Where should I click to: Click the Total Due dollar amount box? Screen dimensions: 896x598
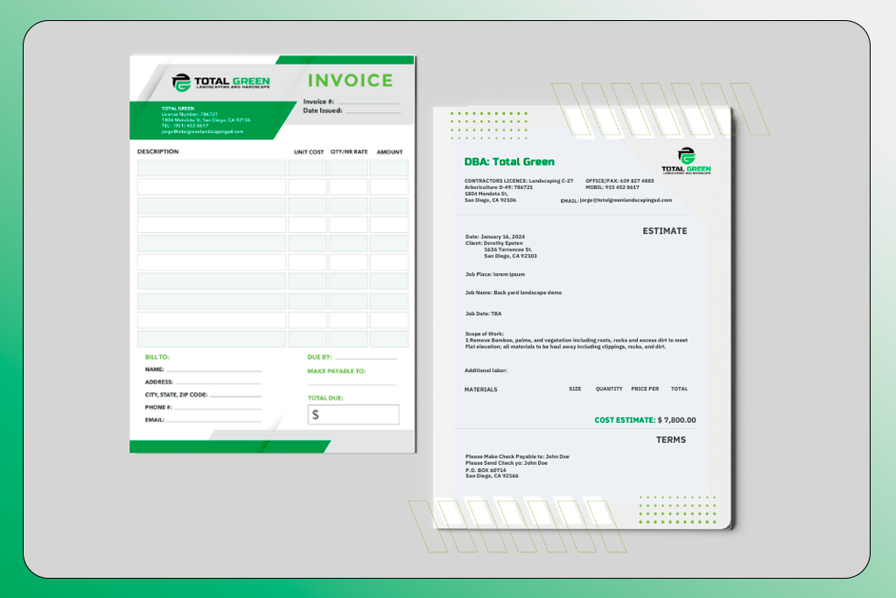point(353,415)
